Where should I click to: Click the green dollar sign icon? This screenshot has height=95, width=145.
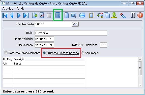114,15
